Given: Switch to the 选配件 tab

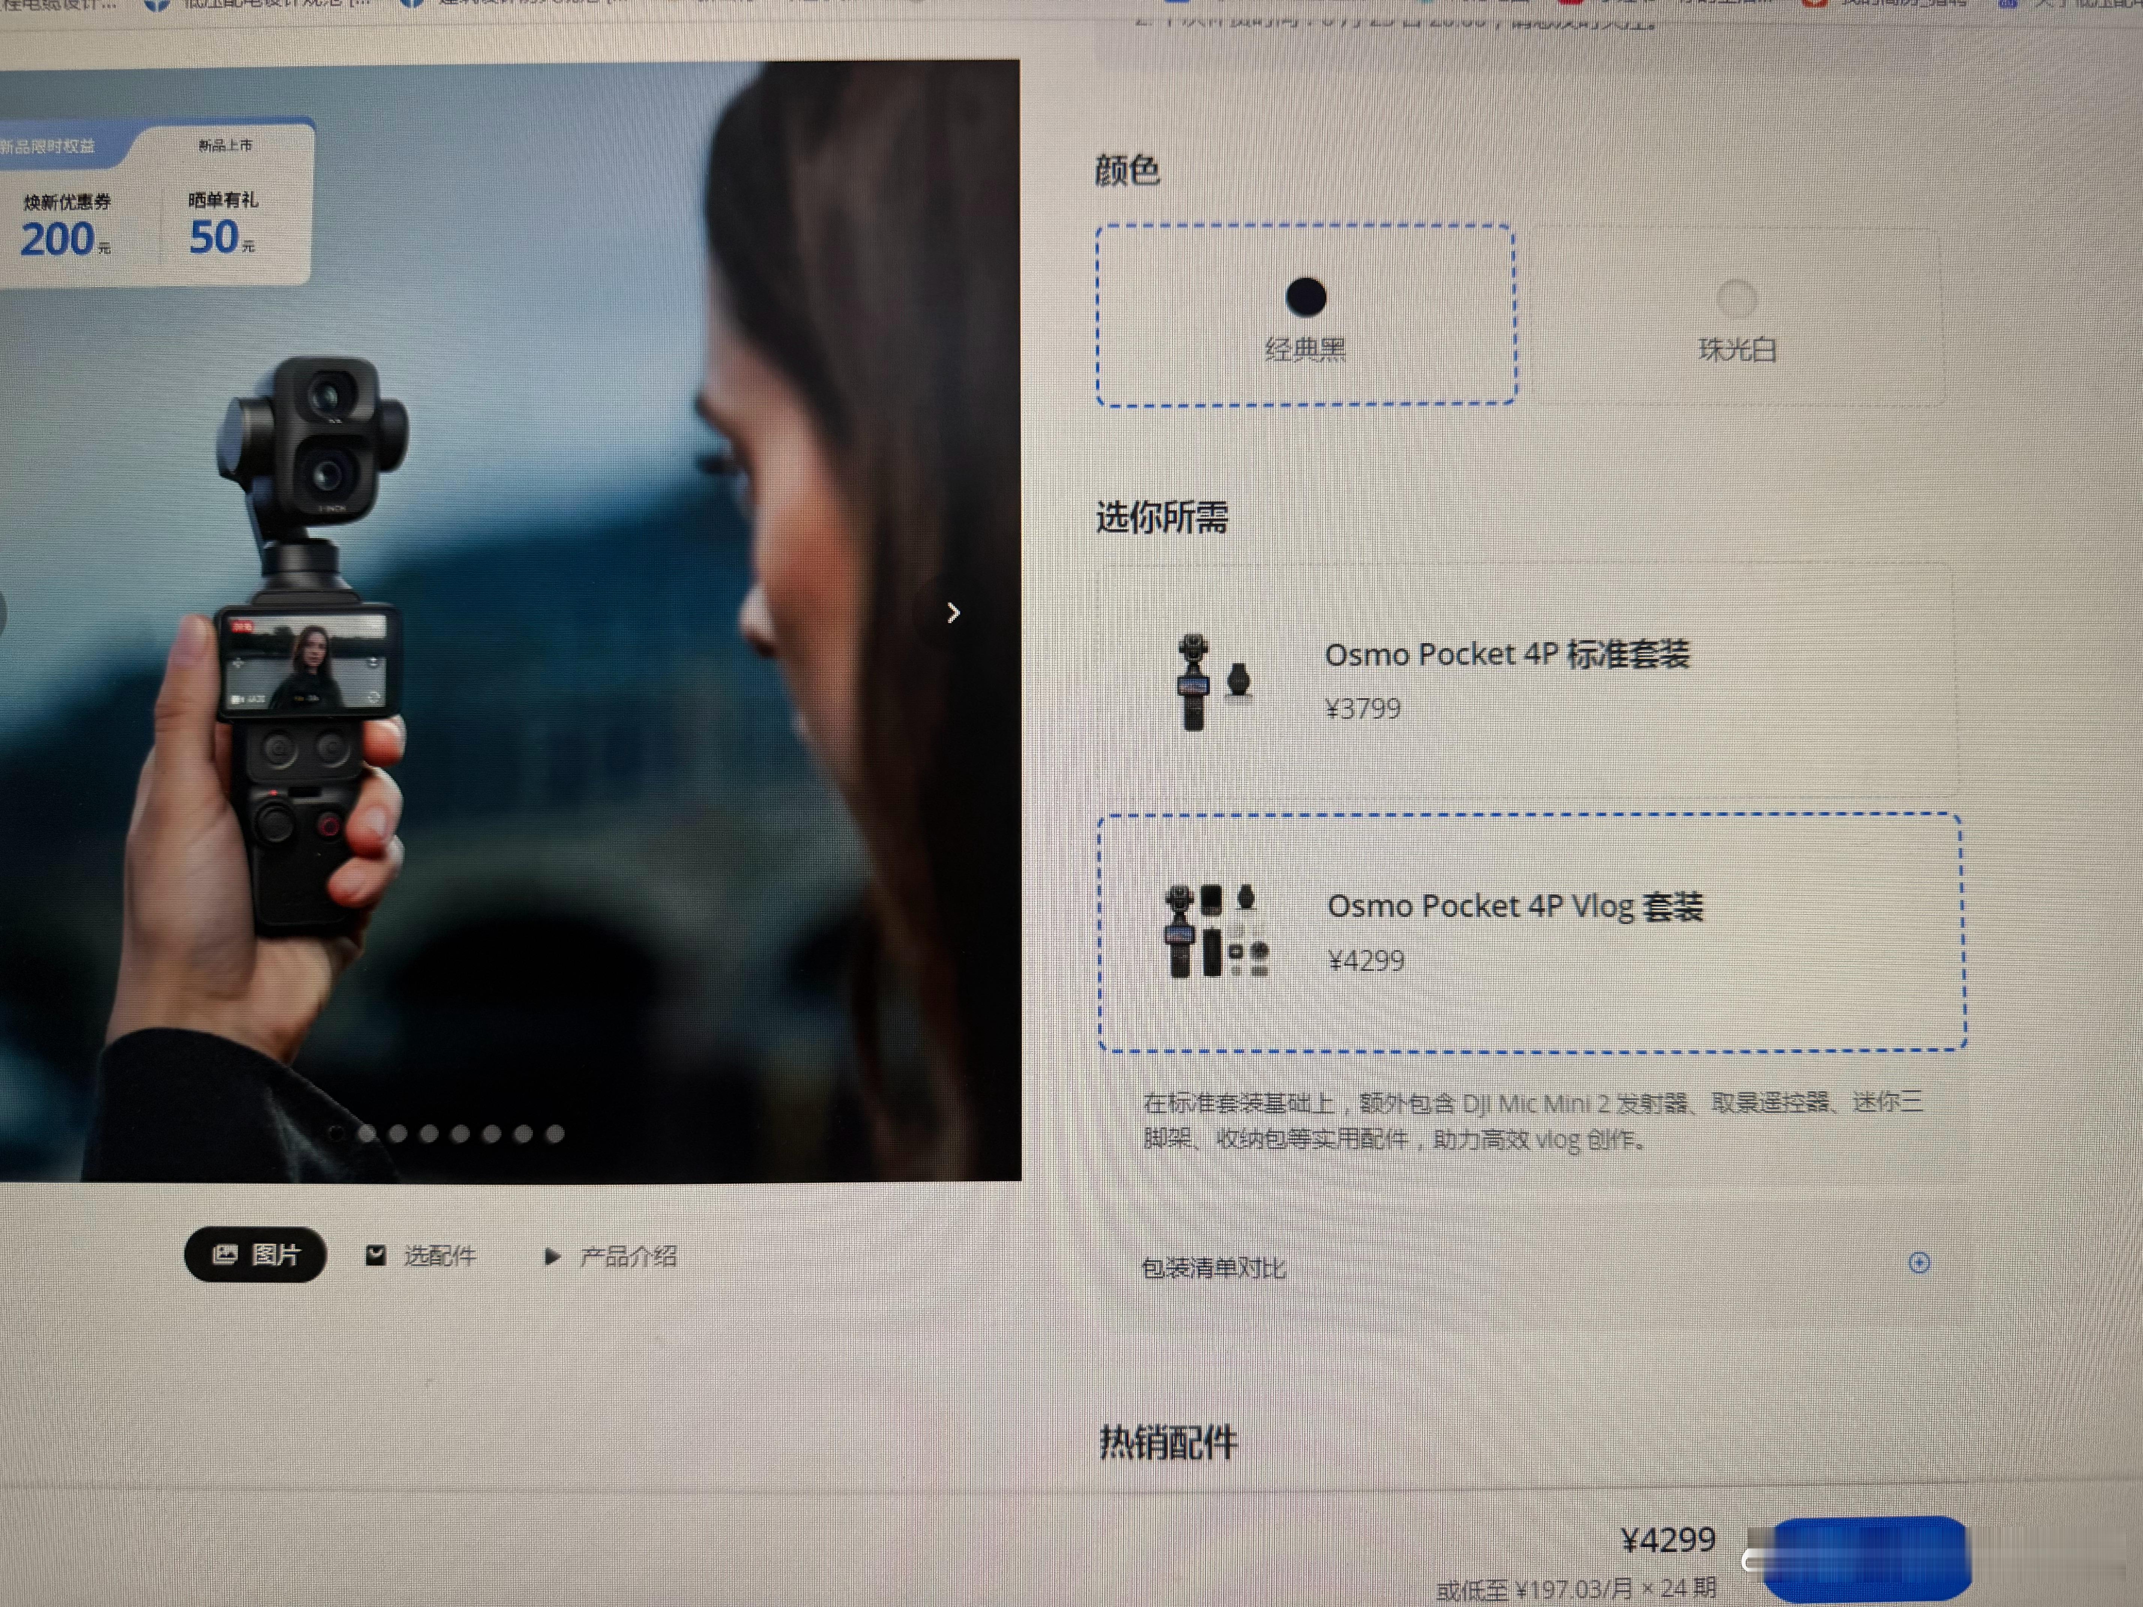Looking at the screenshot, I should coord(421,1256).
